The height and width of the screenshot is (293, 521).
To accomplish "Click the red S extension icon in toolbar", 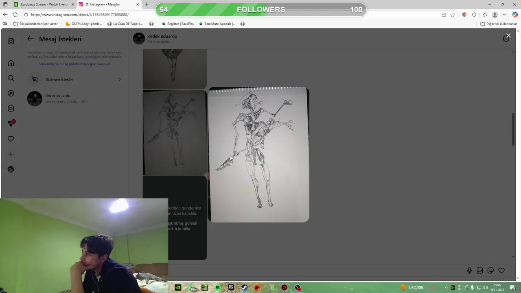I will (x=464, y=15).
